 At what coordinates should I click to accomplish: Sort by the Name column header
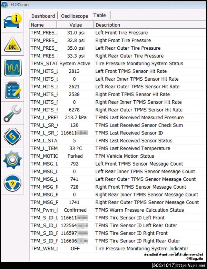pyautogui.click(x=43, y=25)
